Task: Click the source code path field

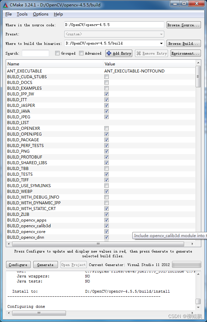Action: coord(114,25)
